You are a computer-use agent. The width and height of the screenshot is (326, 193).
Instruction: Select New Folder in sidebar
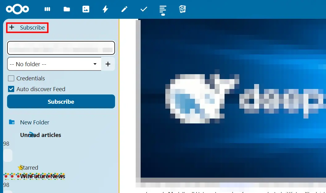click(35, 123)
